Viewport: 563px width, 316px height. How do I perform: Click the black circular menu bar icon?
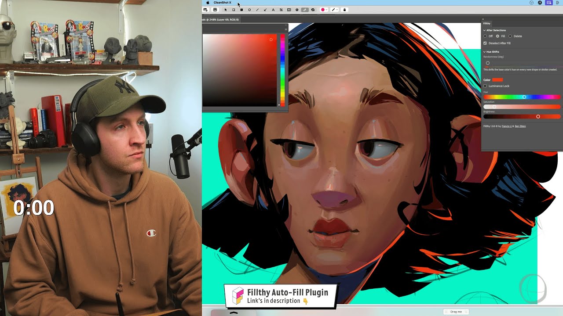pyautogui.click(x=540, y=3)
